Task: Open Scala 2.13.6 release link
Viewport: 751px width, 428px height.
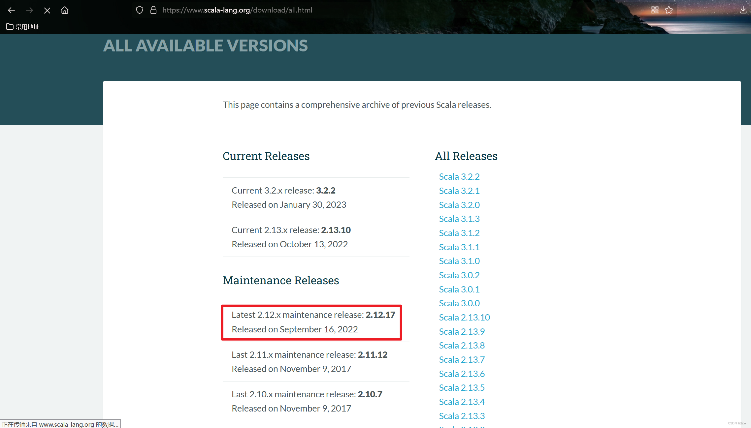Action: pos(462,374)
